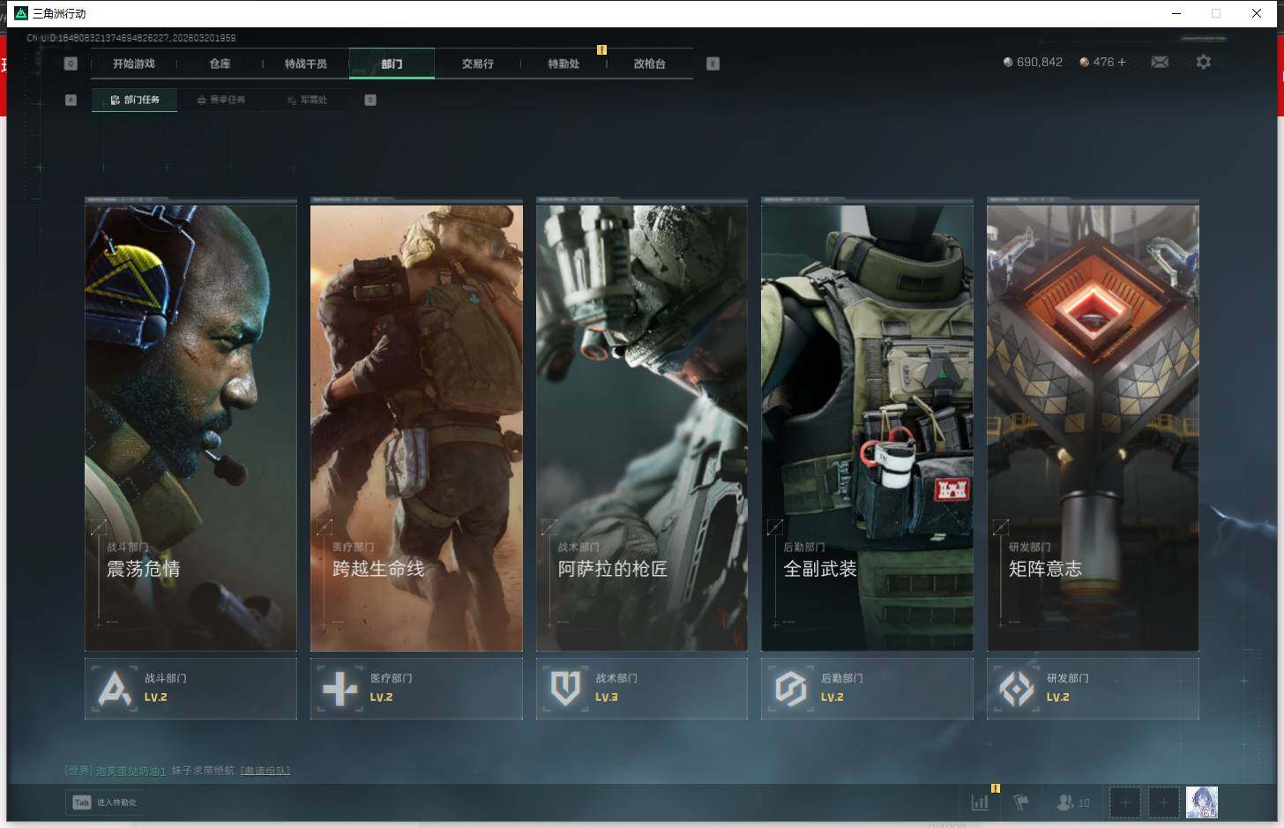Image resolution: width=1284 pixels, height=828 pixels.
Task: Click the 医疗部门 cross icon
Action: click(x=340, y=689)
